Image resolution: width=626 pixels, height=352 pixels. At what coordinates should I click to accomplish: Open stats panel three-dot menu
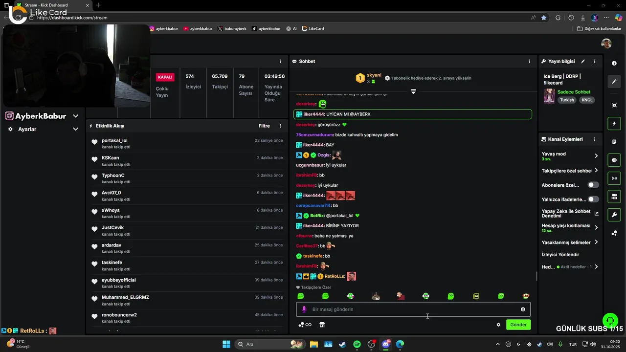(x=280, y=62)
